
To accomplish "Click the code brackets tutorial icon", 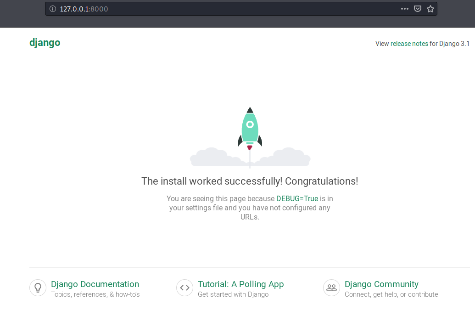I will pyautogui.click(x=185, y=287).
